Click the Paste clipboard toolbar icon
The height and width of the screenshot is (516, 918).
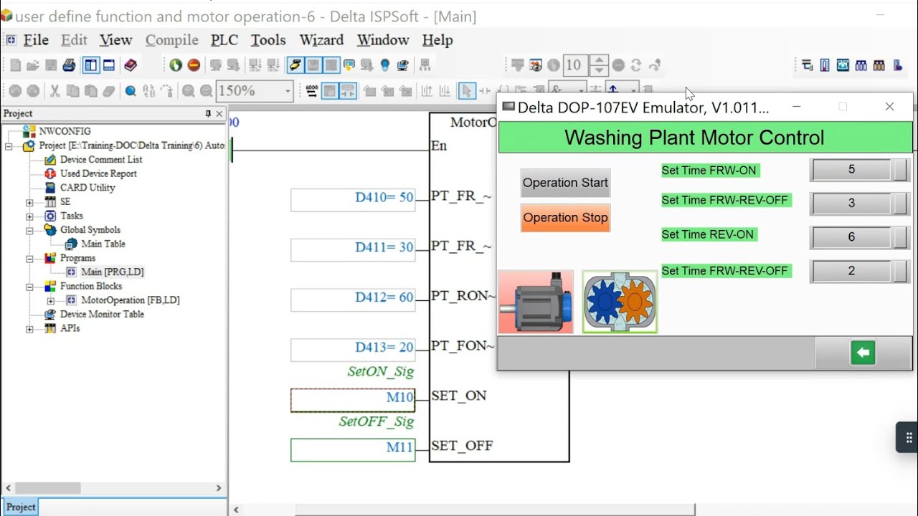pyautogui.click(x=90, y=91)
